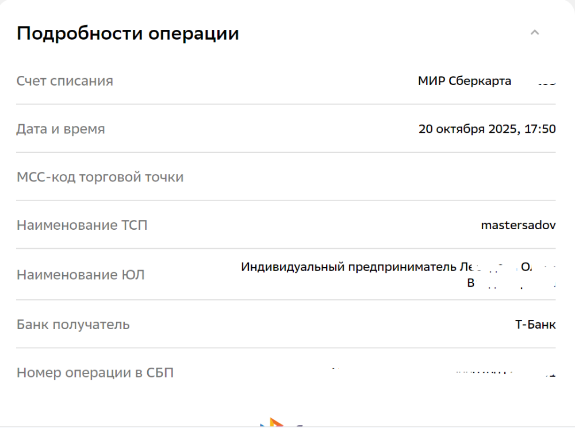Select the 20 октября 2025, 17:50 value
575x428 pixels.
487,129
